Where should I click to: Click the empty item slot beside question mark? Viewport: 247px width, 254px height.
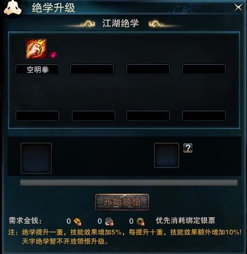pos(167,155)
